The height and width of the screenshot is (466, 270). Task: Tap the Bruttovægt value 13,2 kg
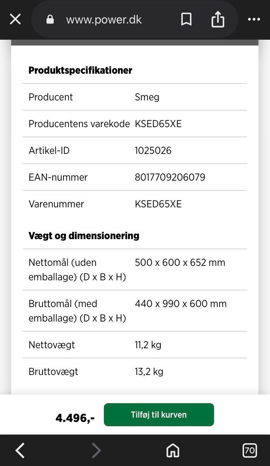pyautogui.click(x=149, y=372)
